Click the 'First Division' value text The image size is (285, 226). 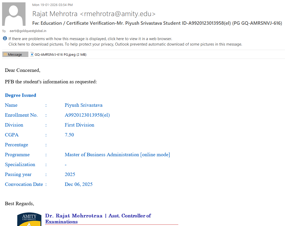79,125
